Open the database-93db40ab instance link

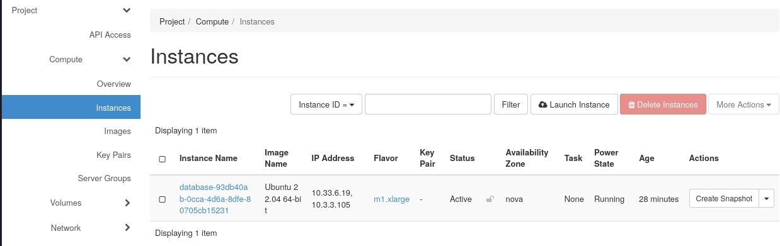(x=215, y=199)
